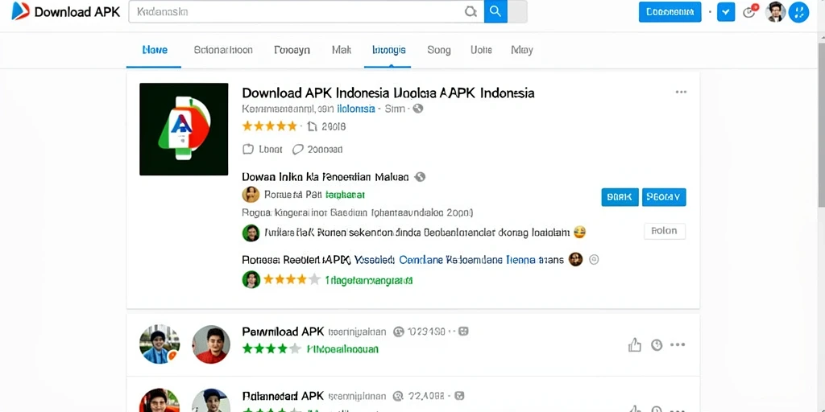Click the avatar beside the four-star rating row

pos(251,279)
